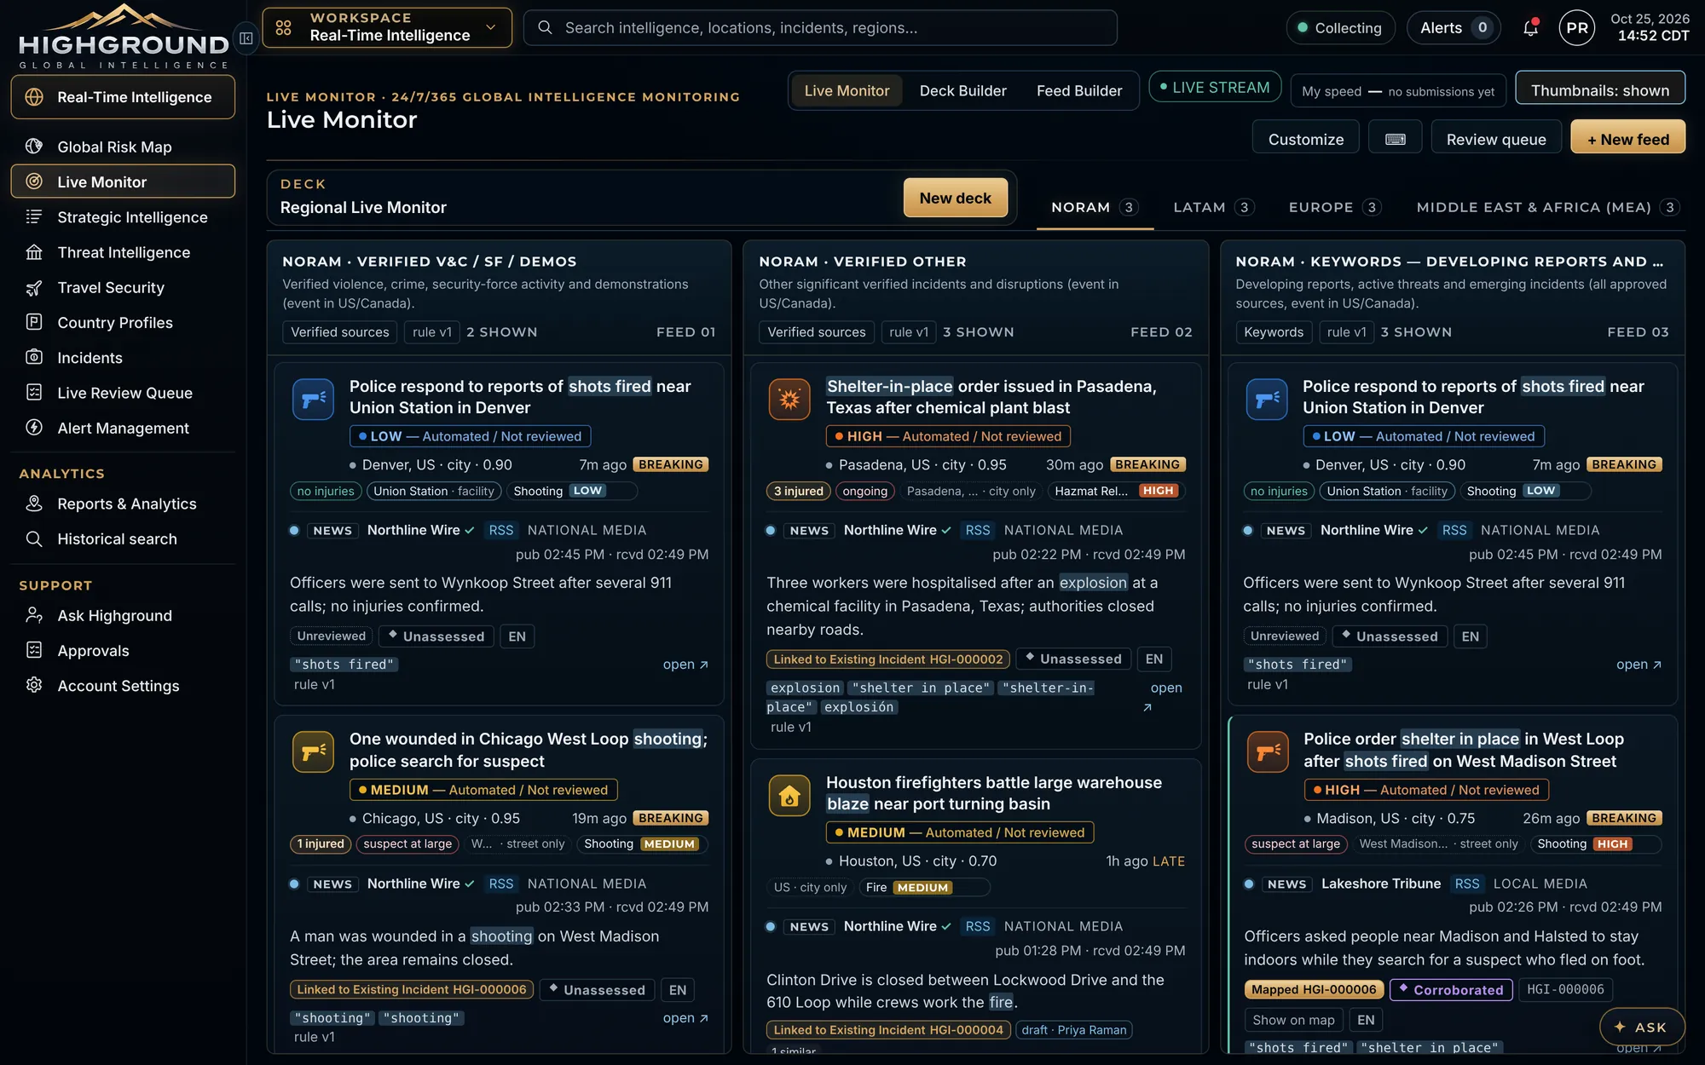Open Travel Security section
Image resolution: width=1705 pixels, height=1065 pixels.
point(123,288)
